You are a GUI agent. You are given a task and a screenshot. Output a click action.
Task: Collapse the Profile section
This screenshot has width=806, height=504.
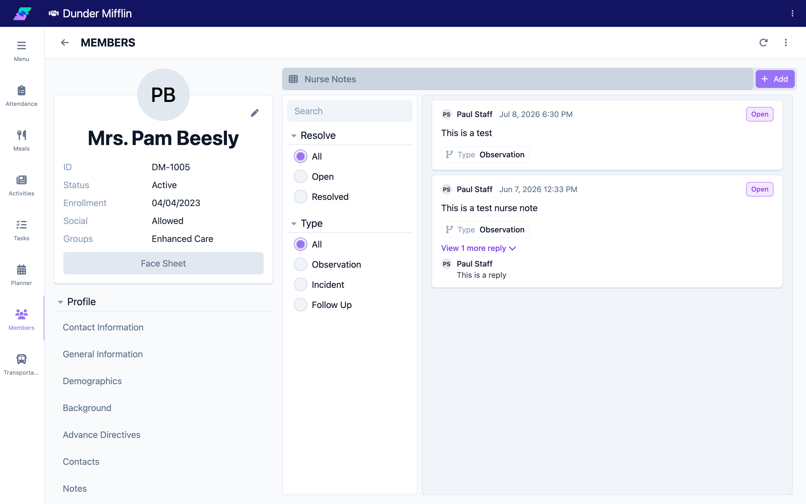(x=60, y=302)
